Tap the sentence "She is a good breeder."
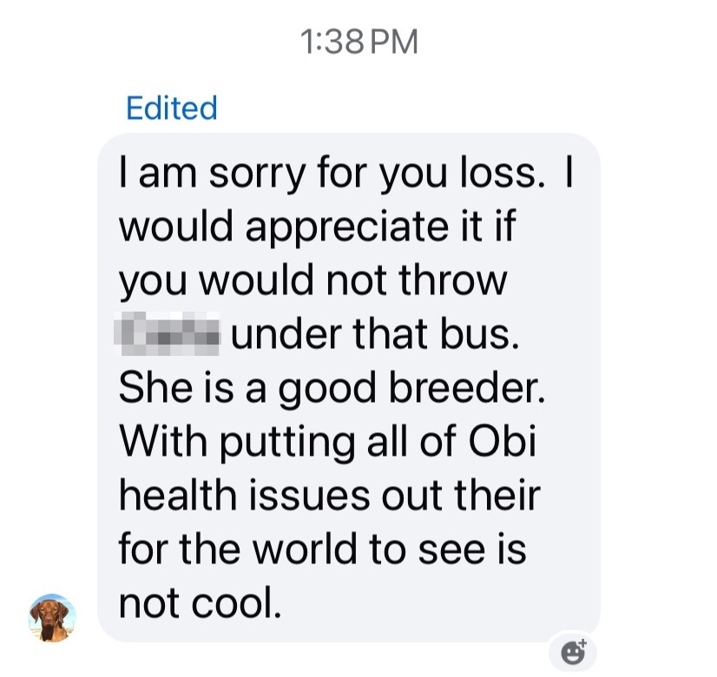 click(332, 388)
